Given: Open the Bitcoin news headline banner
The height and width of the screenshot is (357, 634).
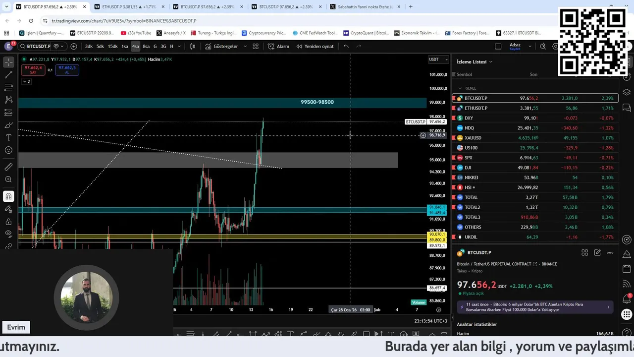Looking at the screenshot, I should point(535,307).
